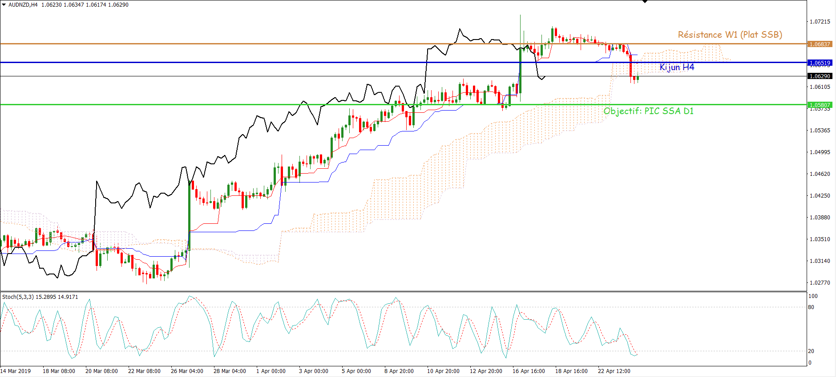836x377 pixels.
Task: Click the AUDNZD,H4 chart title text
Action: pyautogui.click(x=23, y=5)
